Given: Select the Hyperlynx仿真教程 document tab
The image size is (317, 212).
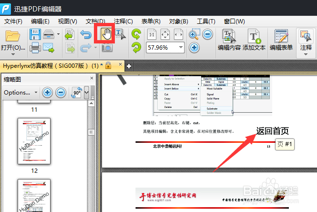Looking at the screenshot, I should click(x=62, y=66).
